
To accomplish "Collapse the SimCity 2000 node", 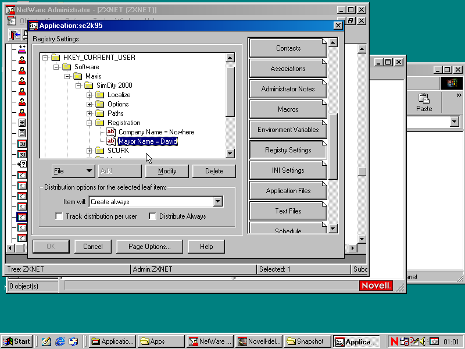I will (x=78, y=86).
